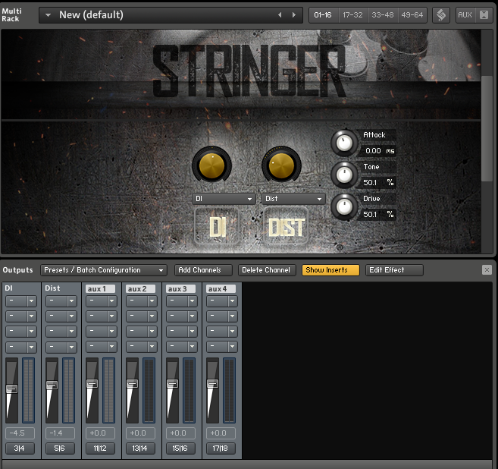Open the DI output dropdown
The image size is (498, 469).
224,199
